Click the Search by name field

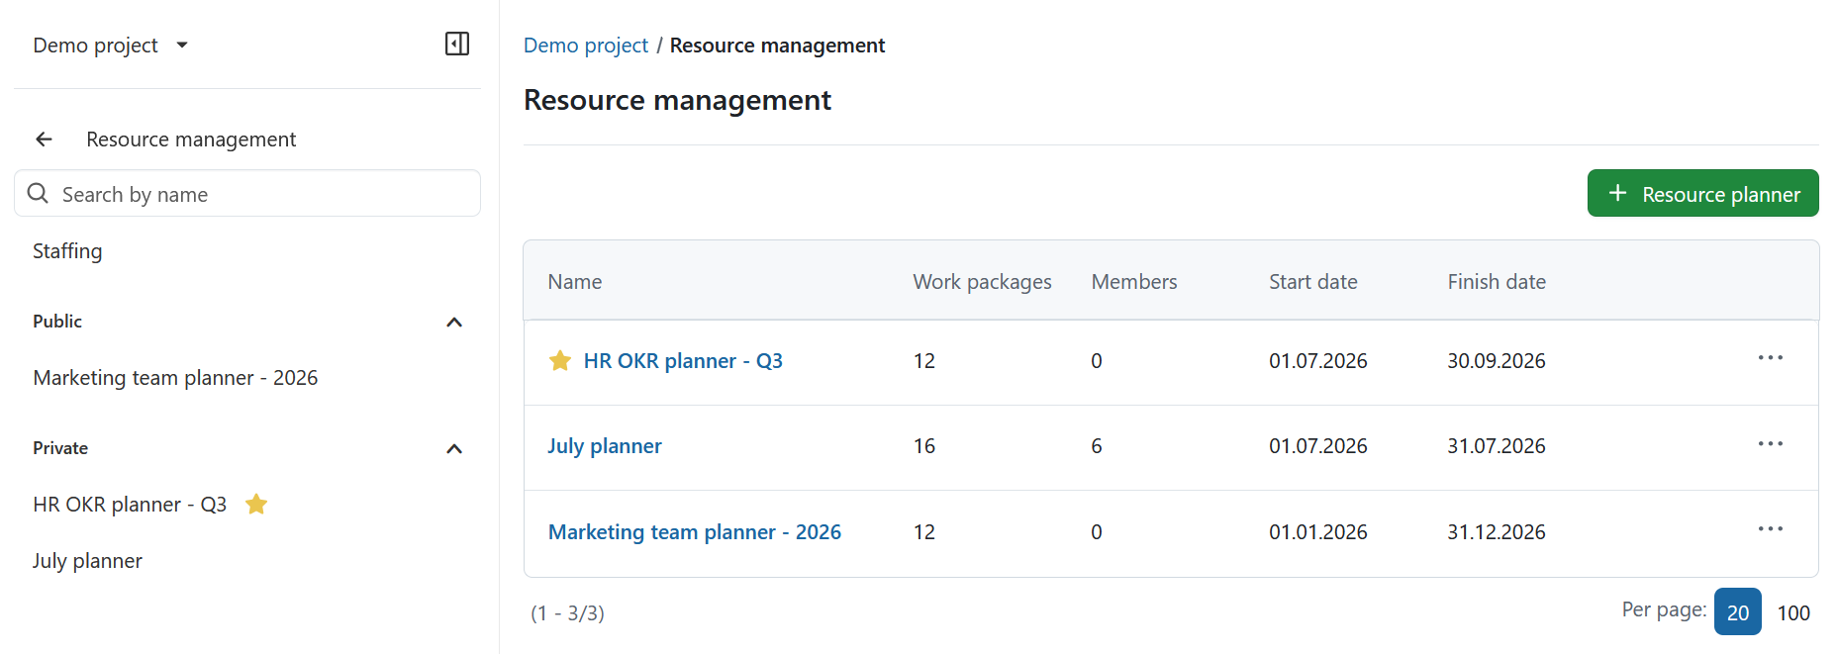tap(247, 193)
